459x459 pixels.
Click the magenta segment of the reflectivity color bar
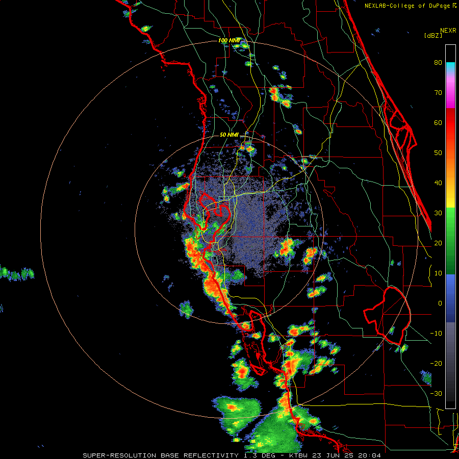point(450,94)
